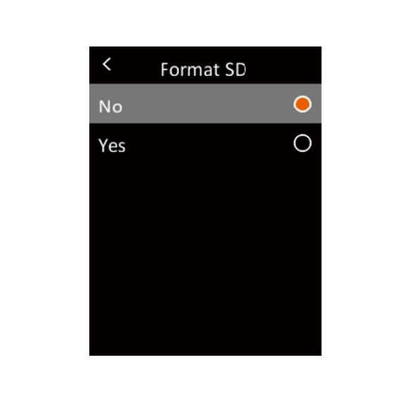The height and width of the screenshot is (398, 405).
Task: Confirm SD formatting by choosing Yes circle
Action: tap(302, 143)
